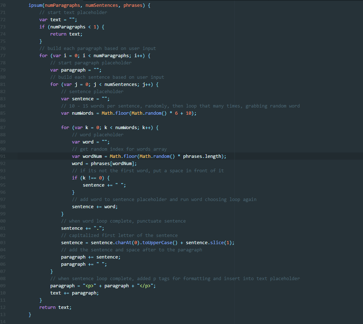Click line number 70 in the gutter

tap(4, 5)
